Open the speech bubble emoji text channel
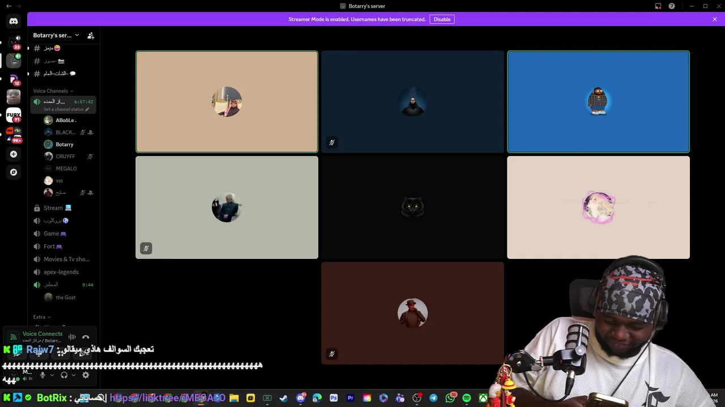This screenshot has width=725, height=407. point(63,73)
